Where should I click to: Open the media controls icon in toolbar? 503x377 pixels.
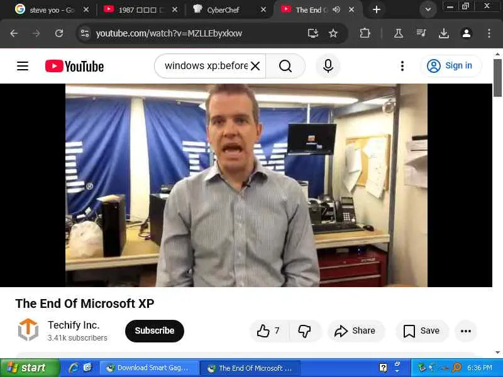point(421,33)
